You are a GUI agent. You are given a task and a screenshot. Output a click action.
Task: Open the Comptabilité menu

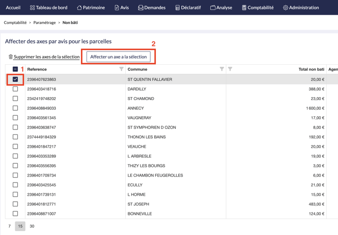pyautogui.click(x=257, y=8)
